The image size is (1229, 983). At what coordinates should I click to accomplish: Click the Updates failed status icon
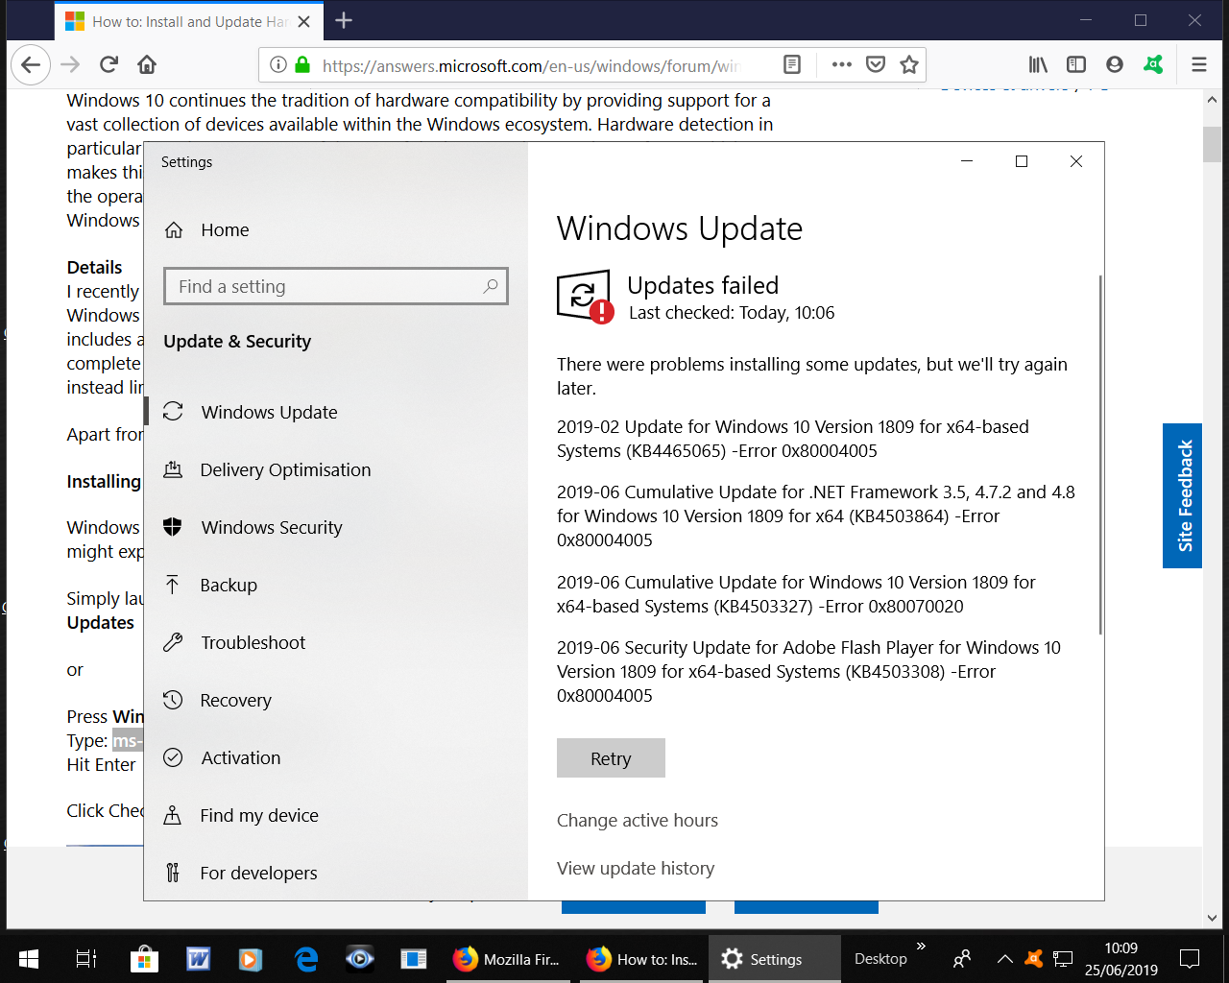pyautogui.click(x=585, y=297)
